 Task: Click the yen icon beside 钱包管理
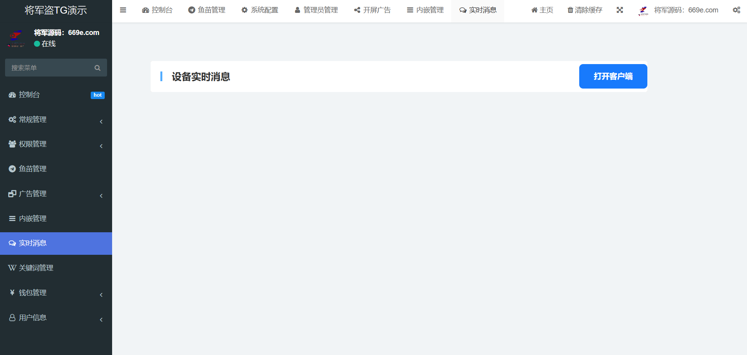[12, 293]
